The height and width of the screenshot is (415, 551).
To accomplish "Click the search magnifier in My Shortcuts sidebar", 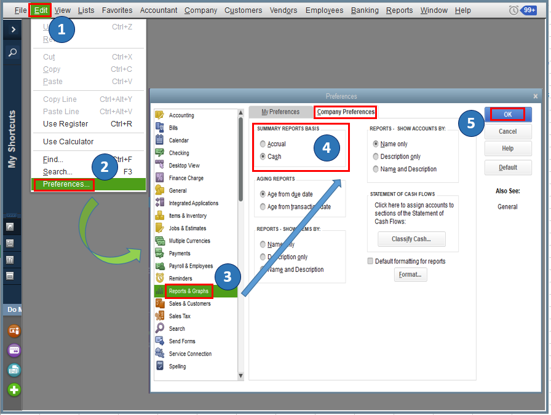I will pos(12,52).
